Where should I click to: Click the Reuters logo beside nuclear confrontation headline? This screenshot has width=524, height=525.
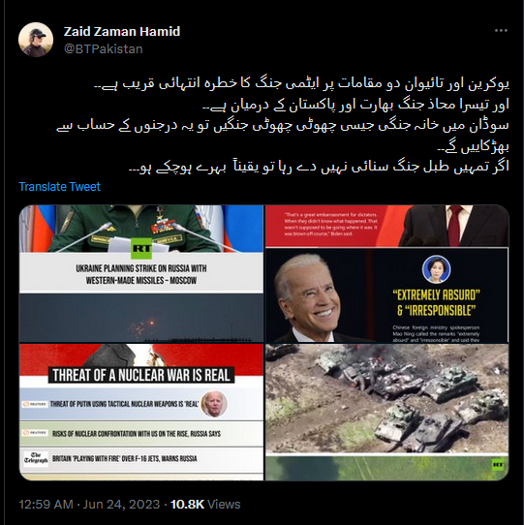click(x=36, y=433)
